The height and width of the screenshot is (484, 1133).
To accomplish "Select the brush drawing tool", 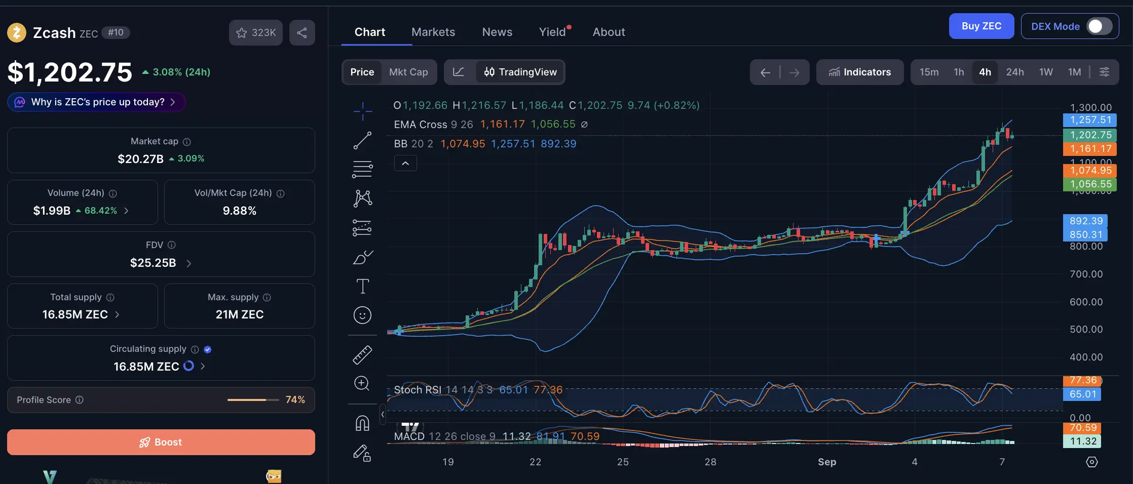I will click(362, 257).
